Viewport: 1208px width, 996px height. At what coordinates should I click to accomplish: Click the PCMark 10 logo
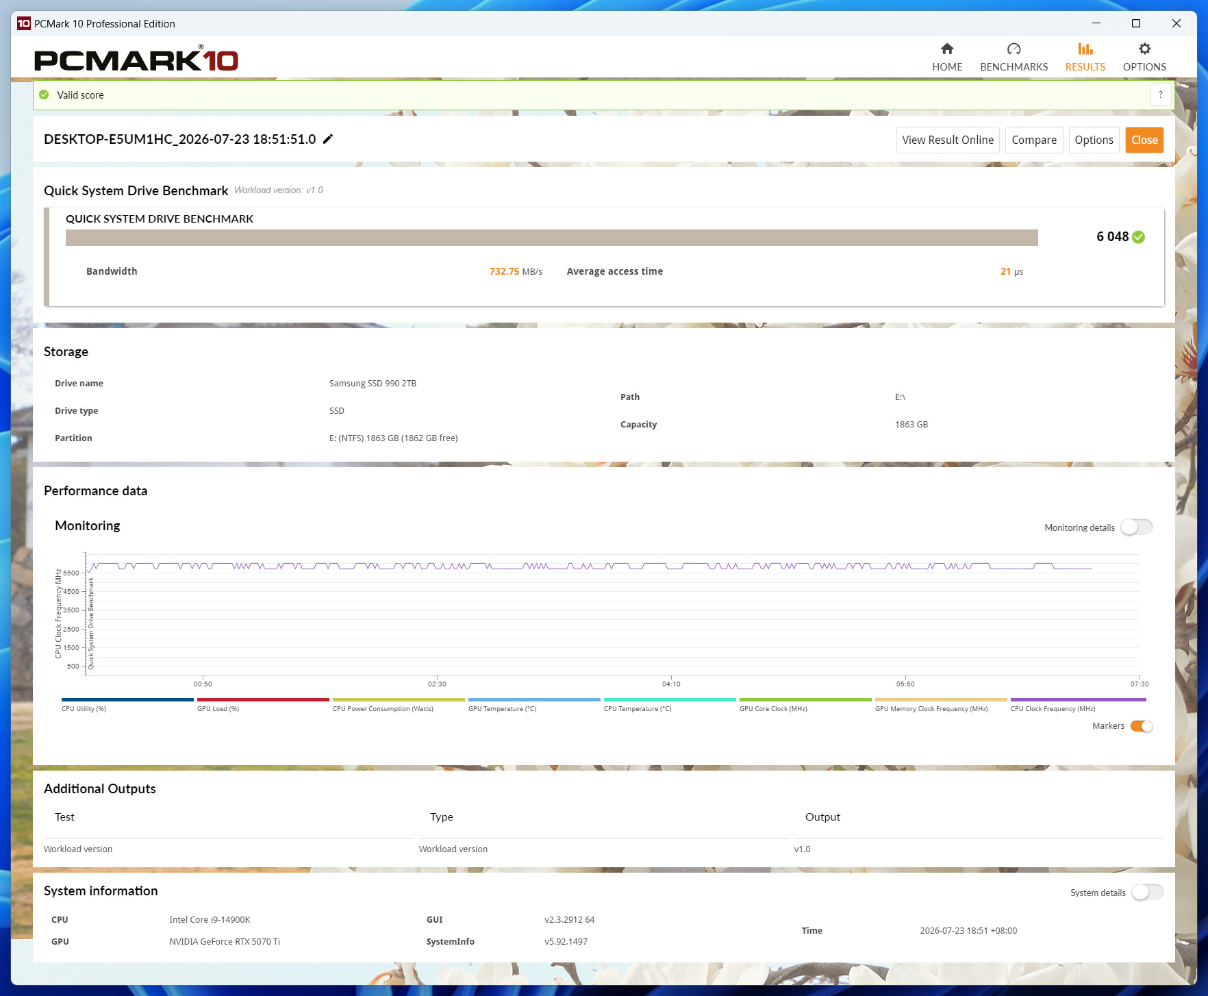pos(136,59)
